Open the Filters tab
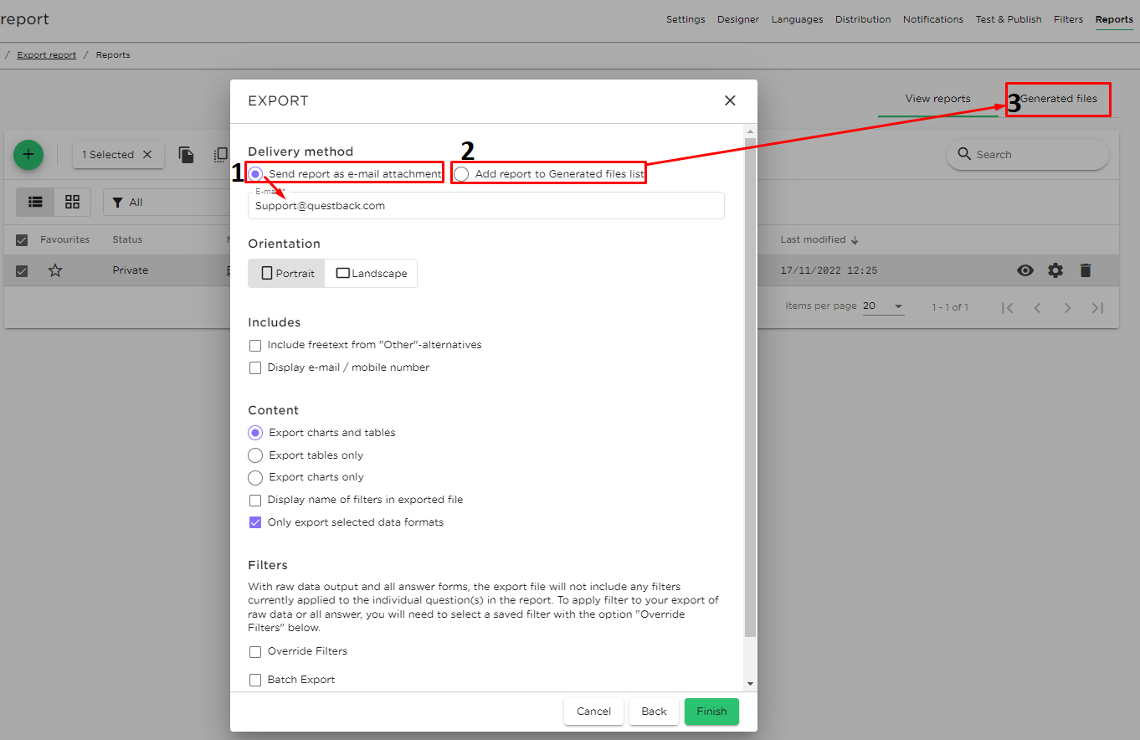The height and width of the screenshot is (740, 1140). 1069,19
